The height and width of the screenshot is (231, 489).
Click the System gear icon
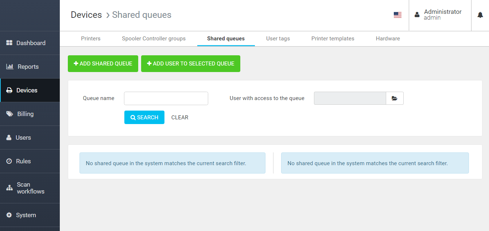coord(9,215)
